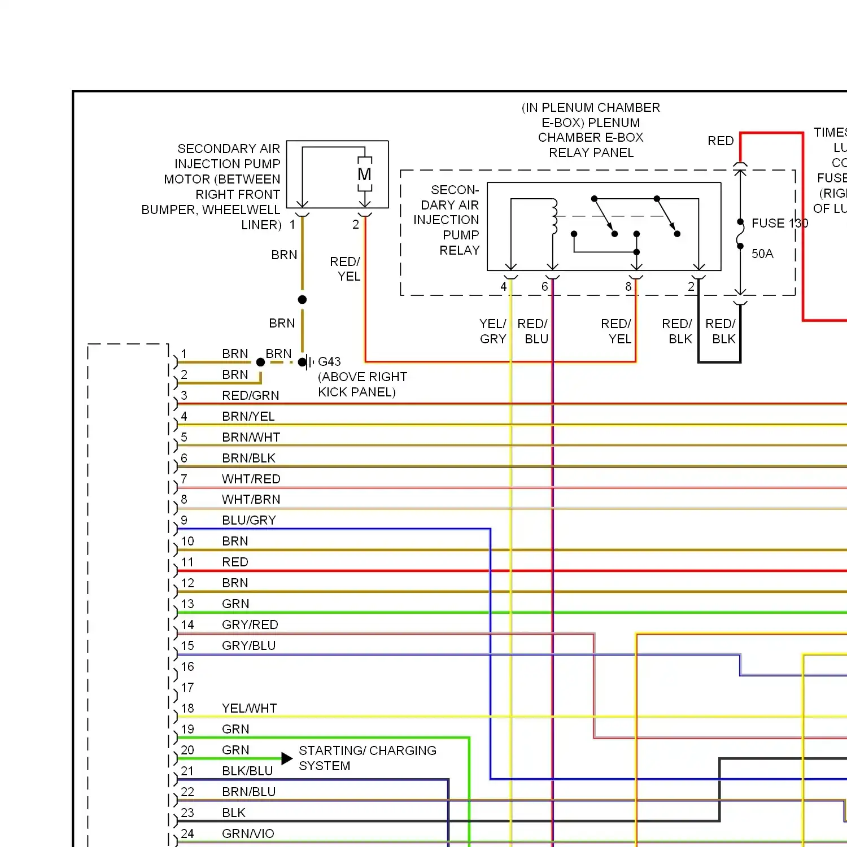Image resolution: width=847 pixels, height=847 pixels.
Task: Select connector pin 4 BRN/YEL label
Action: coord(248,416)
